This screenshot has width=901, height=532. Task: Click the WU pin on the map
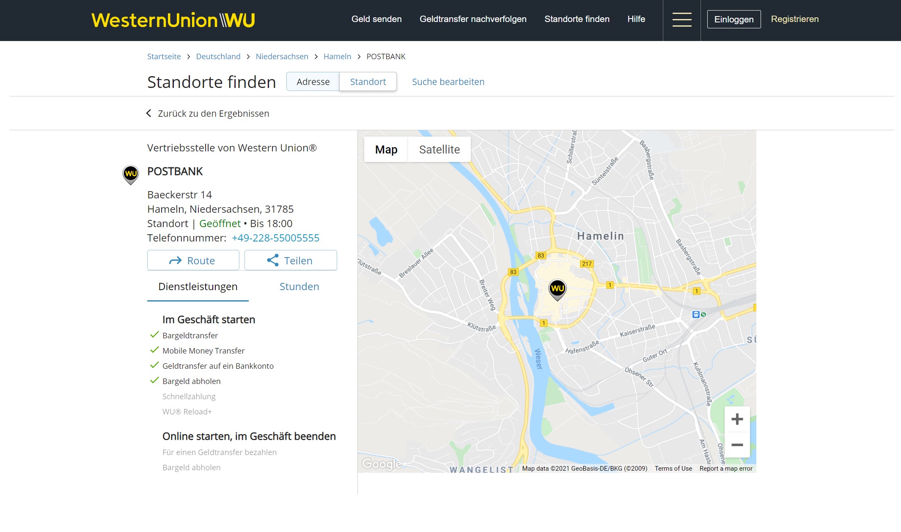click(x=557, y=289)
